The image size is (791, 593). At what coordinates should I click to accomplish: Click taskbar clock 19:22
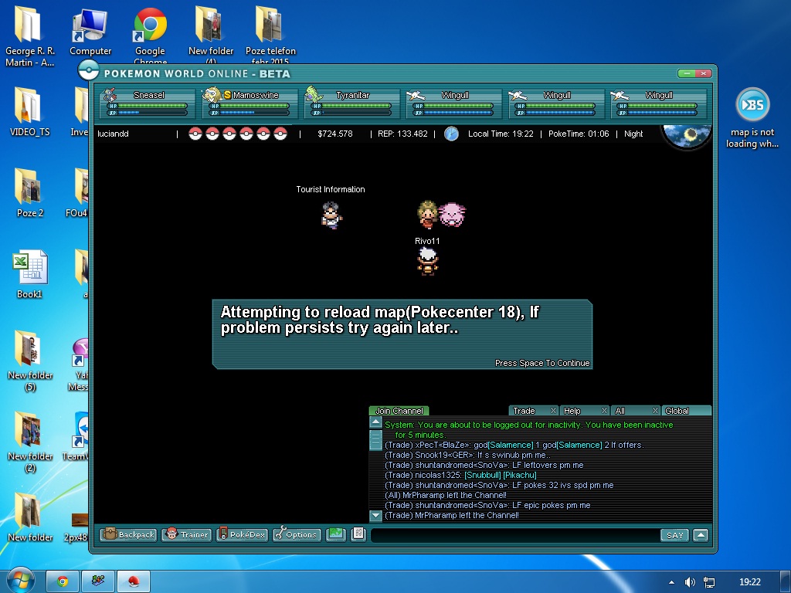[x=749, y=582]
